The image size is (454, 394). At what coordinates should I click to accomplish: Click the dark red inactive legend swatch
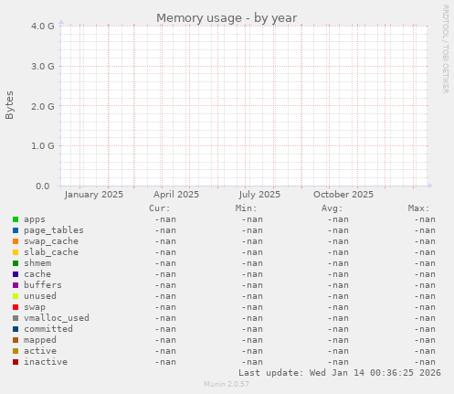point(16,362)
